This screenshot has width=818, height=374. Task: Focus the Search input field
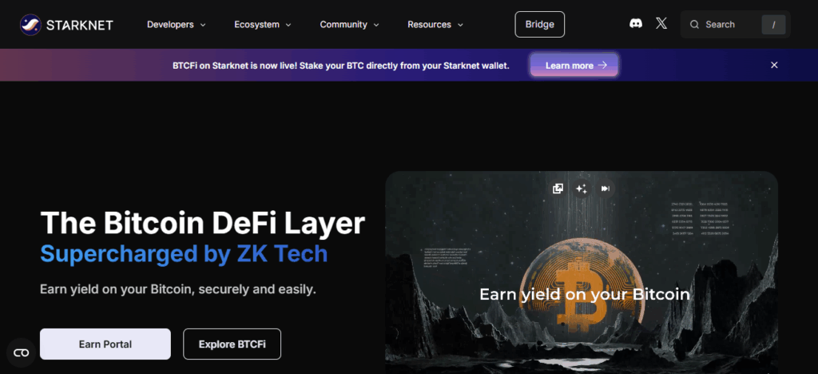tap(736, 25)
